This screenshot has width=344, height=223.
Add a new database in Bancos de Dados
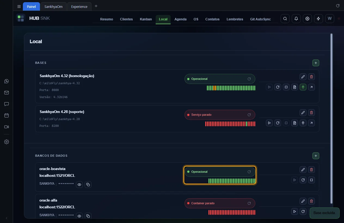tap(316, 156)
